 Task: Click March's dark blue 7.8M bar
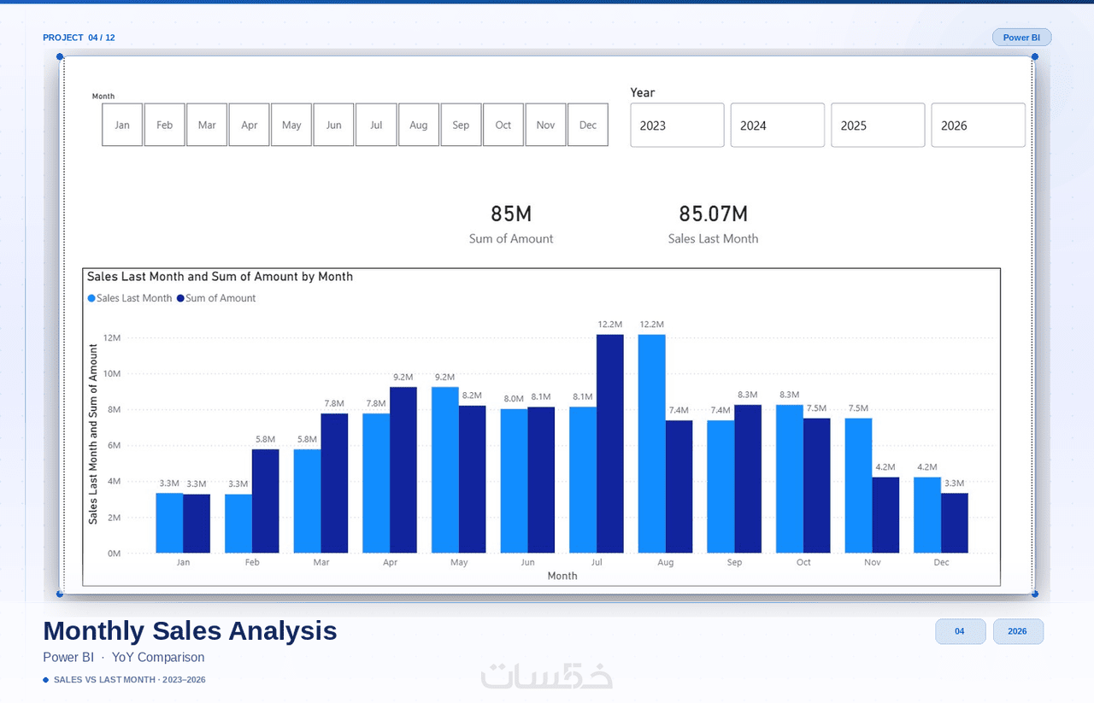(x=335, y=483)
